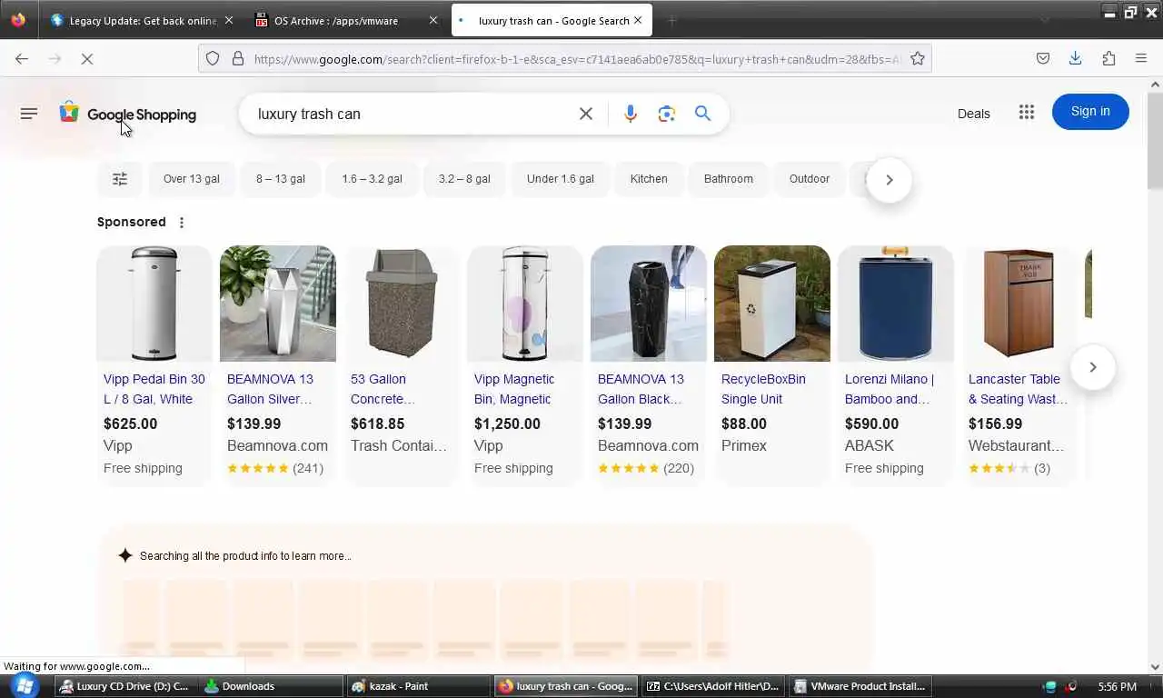
Task: Filter by 3.2 – 8 gal
Action: [464, 179]
